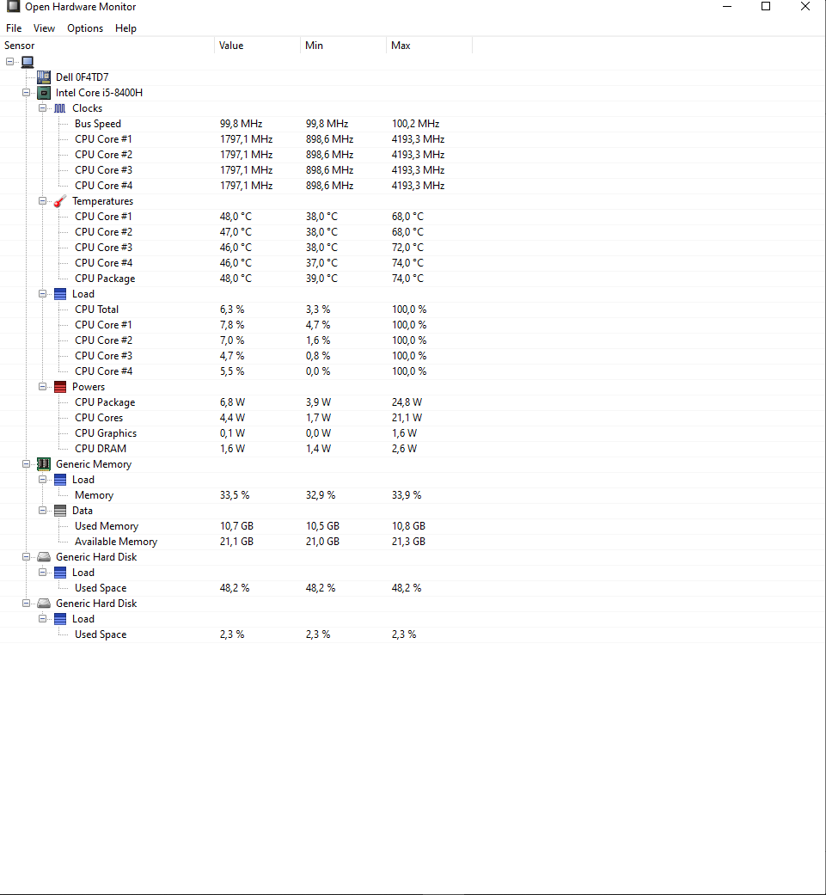Screen dimensions: 826x895
Task: Click the Sensor column header
Action: (x=107, y=45)
